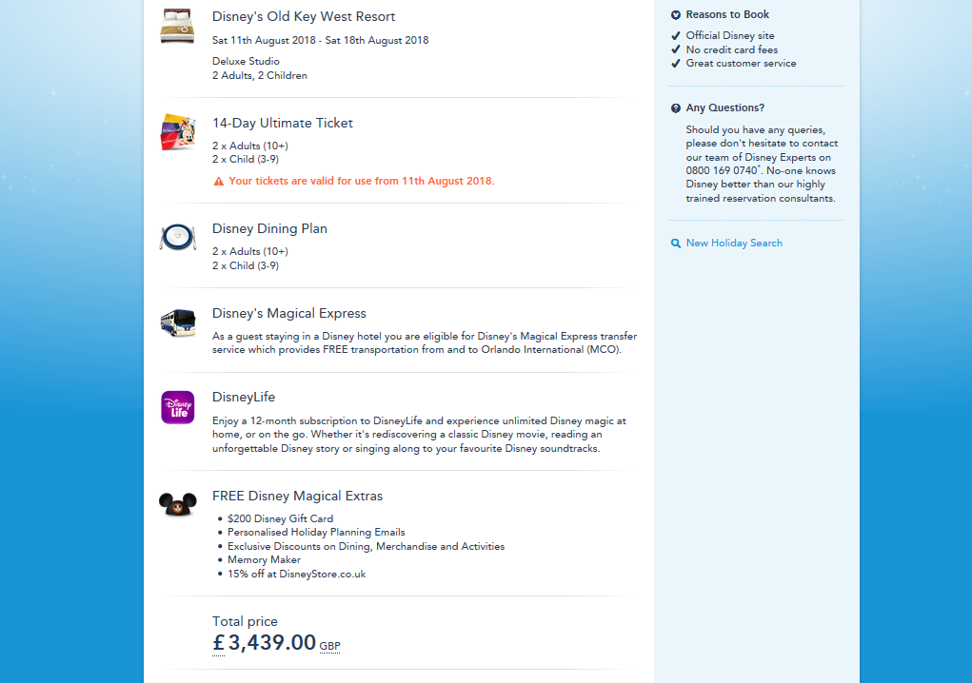Click the Disney's Magical Express heading

(289, 313)
